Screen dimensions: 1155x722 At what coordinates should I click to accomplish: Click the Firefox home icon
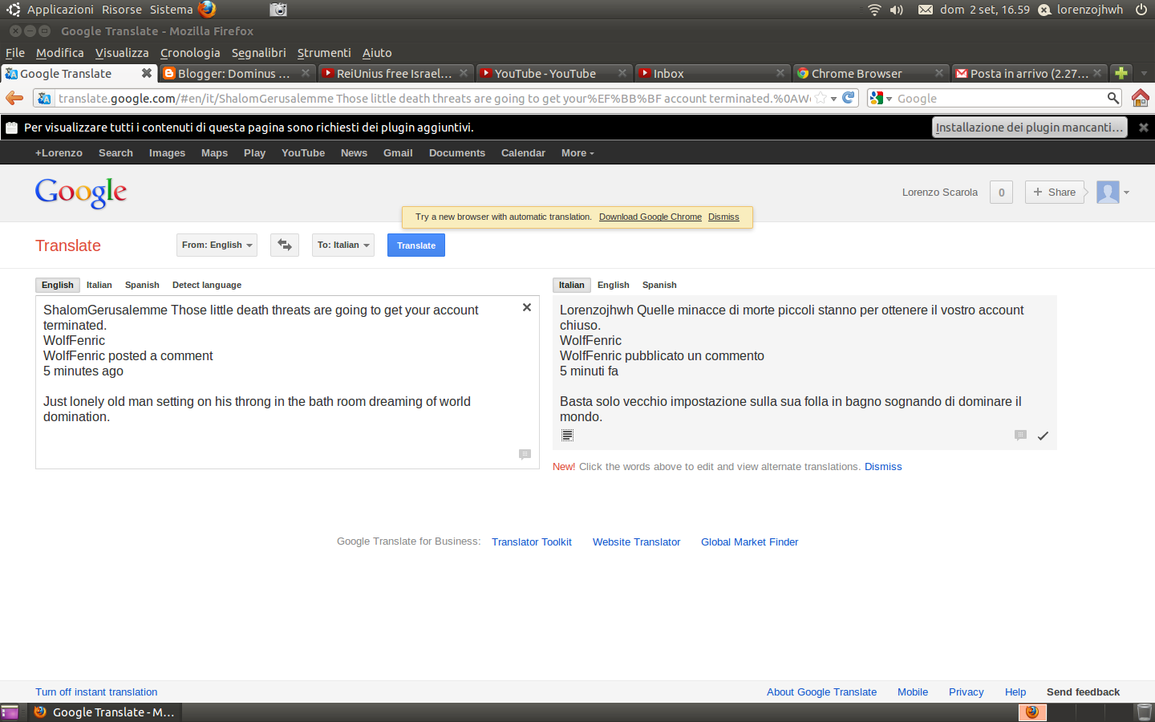click(x=1140, y=98)
